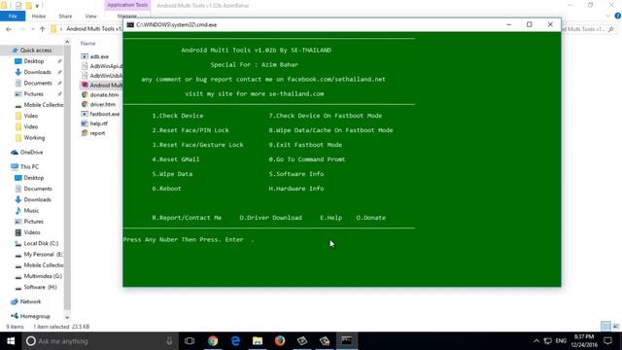Click 'D.Driver Download' text in console
Screen dimensions: 622x350
click(x=270, y=218)
